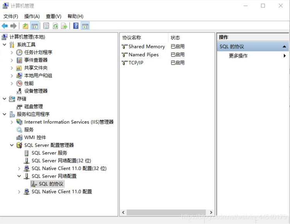
Task: Select the SQL 的协议 tree item
Action: [x=51, y=184]
